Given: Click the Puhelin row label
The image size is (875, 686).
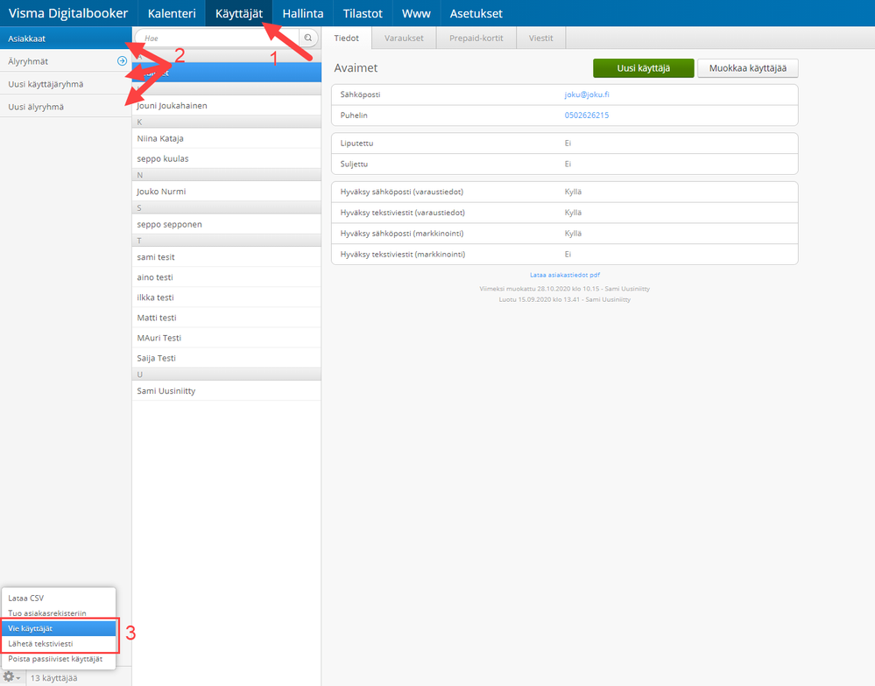Looking at the screenshot, I should (x=354, y=115).
